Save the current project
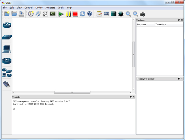Screen dimensions: 185x140 pyautogui.click(x=21, y=14)
